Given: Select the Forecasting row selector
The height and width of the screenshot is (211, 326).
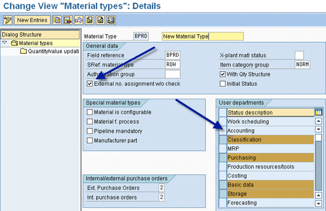Looking at the screenshot, I should 223,203.
